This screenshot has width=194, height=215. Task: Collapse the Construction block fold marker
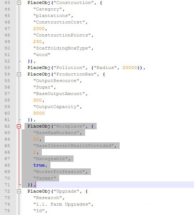click(19, 3)
